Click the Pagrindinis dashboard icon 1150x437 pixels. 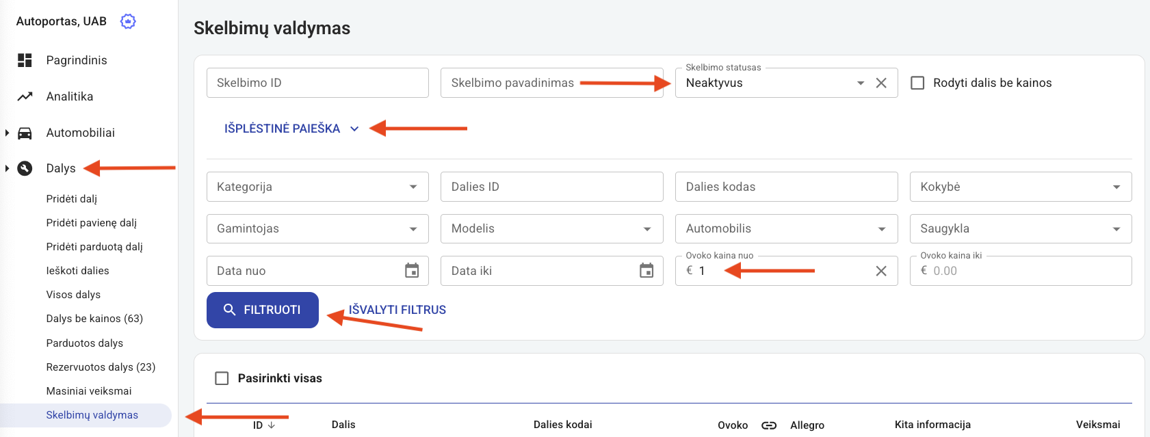(25, 60)
